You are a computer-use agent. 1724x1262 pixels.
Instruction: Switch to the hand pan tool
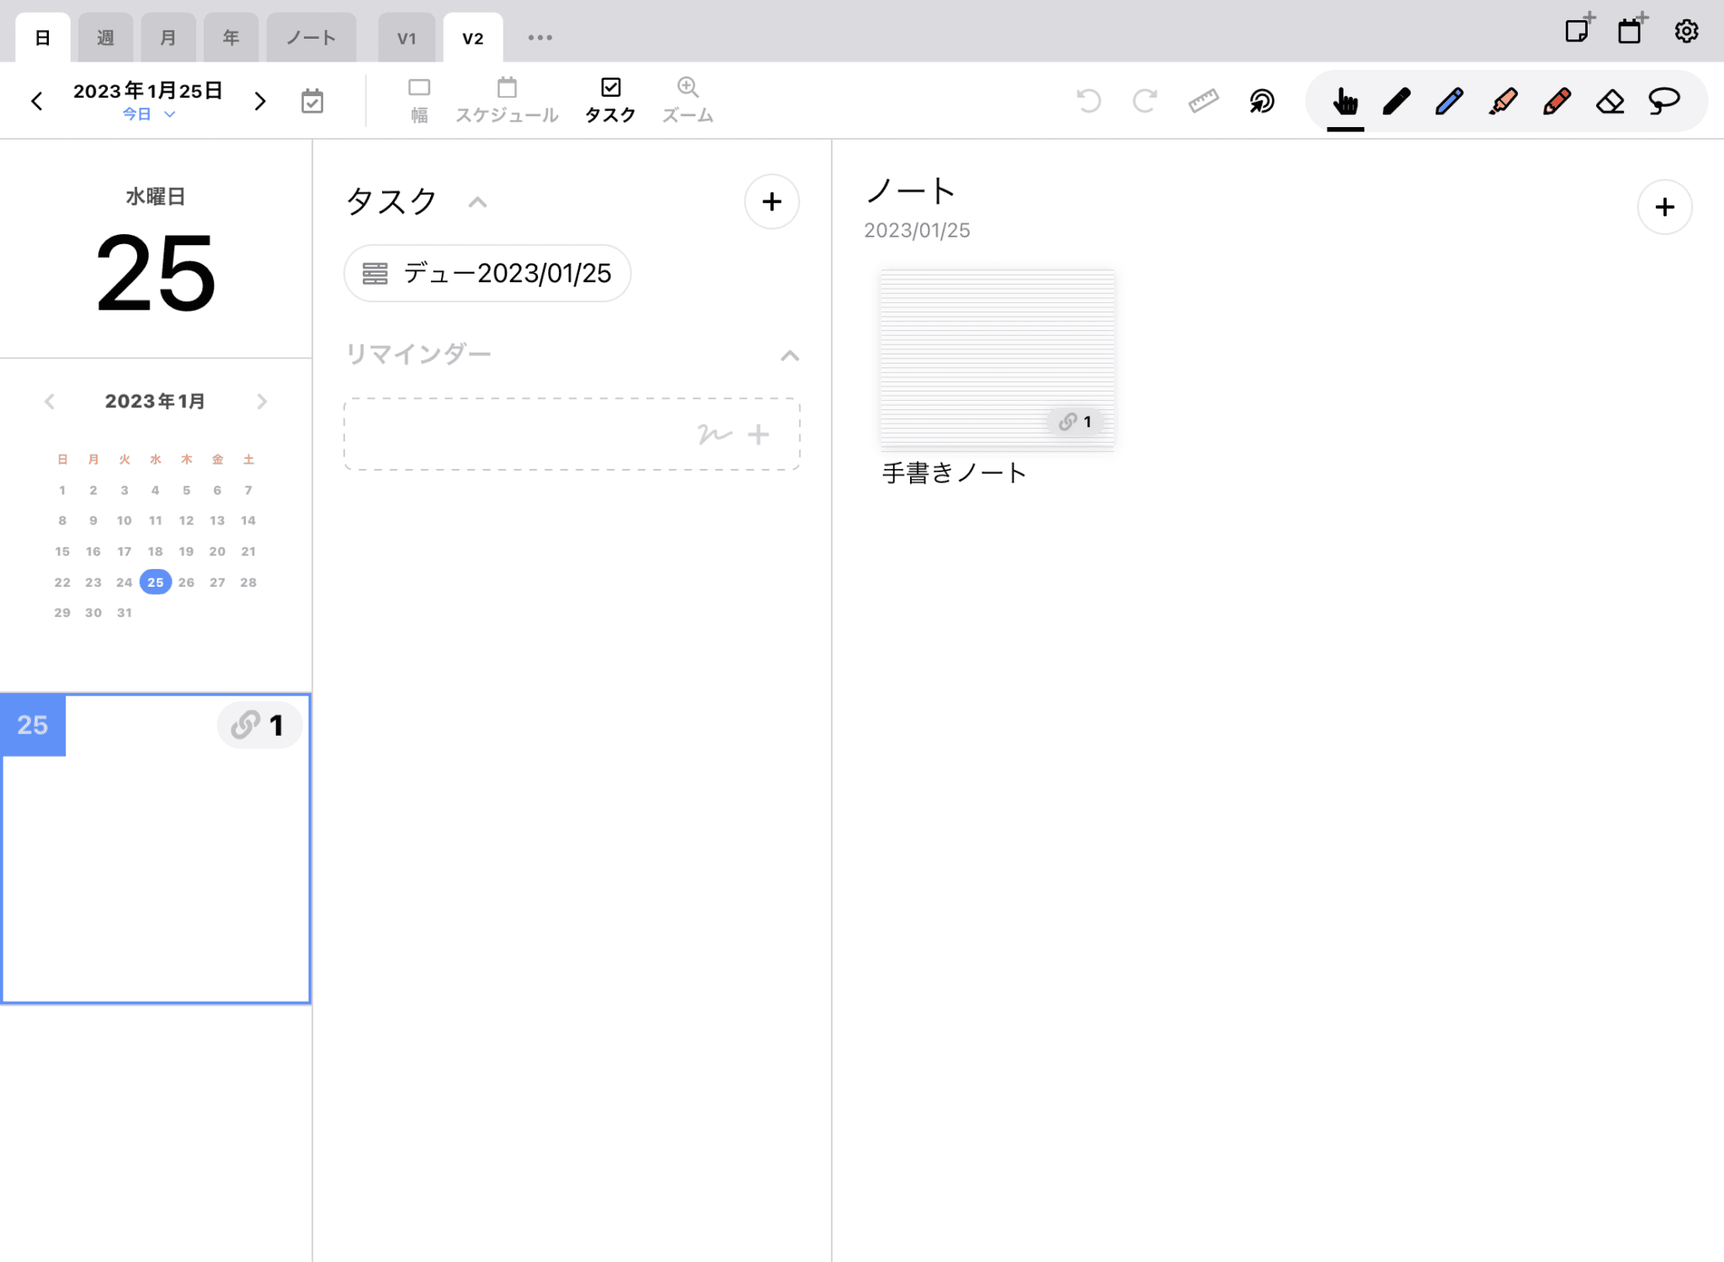pos(1344,100)
